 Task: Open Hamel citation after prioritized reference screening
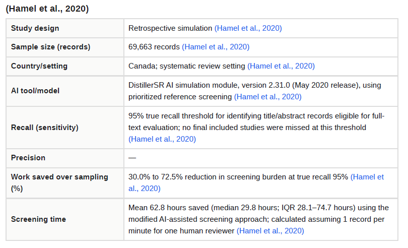coord(268,97)
